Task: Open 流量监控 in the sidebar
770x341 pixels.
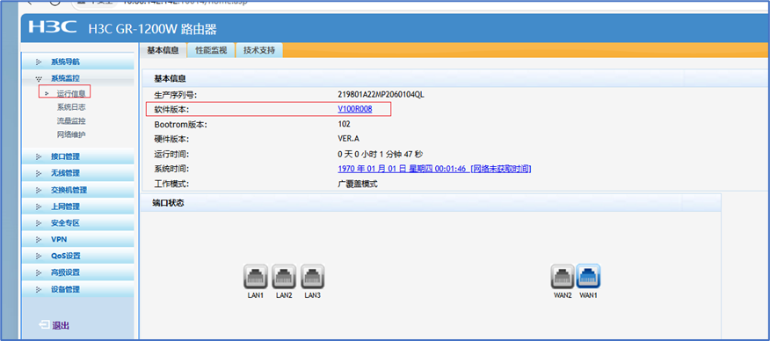Action: coord(71,120)
